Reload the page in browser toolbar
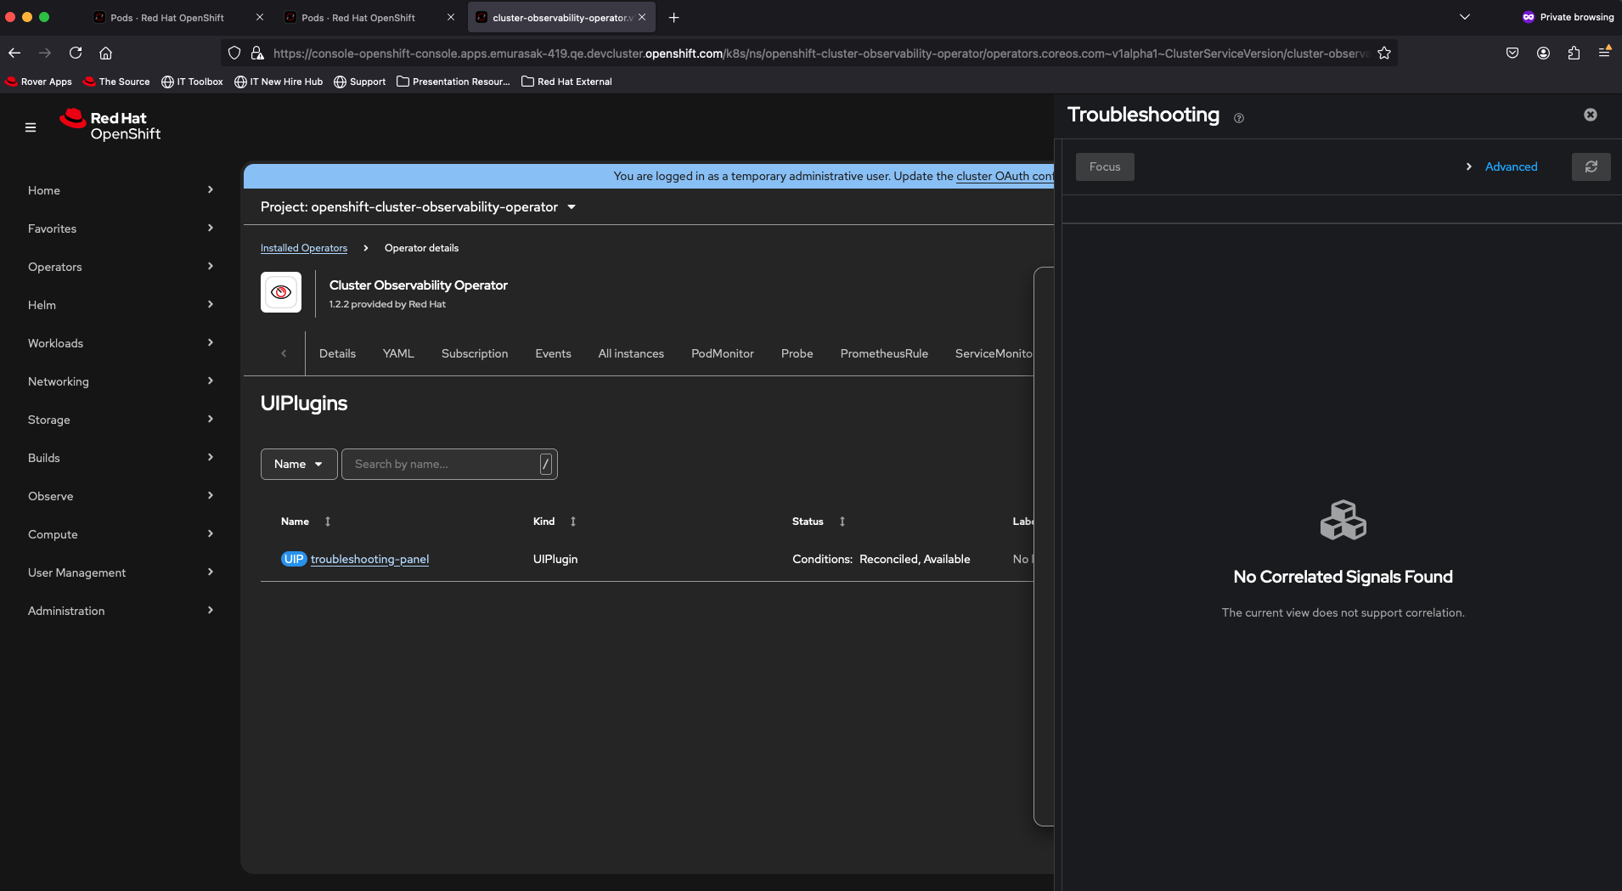 tap(76, 53)
